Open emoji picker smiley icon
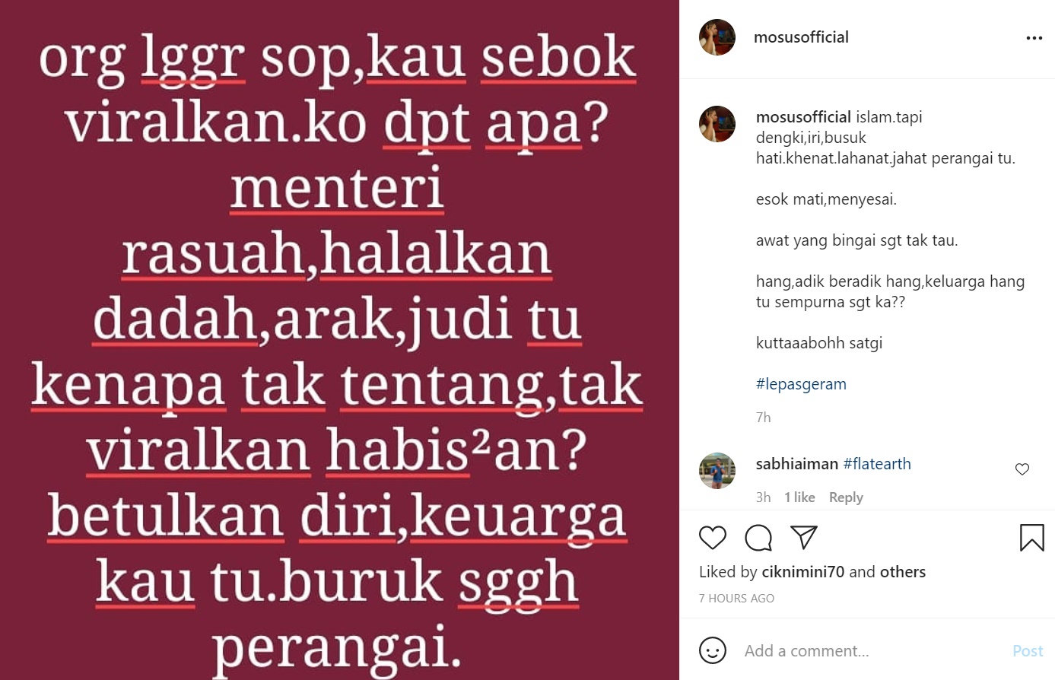Image resolution: width=1055 pixels, height=680 pixels. 713,650
